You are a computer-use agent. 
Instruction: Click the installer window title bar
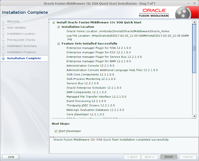(99, 3)
